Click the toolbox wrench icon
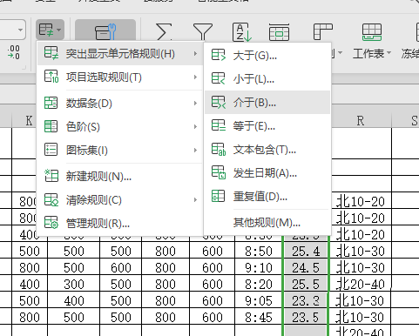This screenshot has width=419, height=336. pos(105,30)
